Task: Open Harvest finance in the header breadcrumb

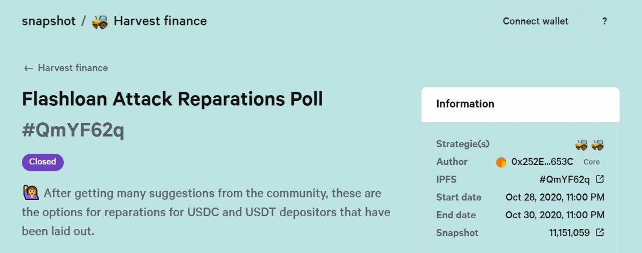Action: click(x=160, y=21)
